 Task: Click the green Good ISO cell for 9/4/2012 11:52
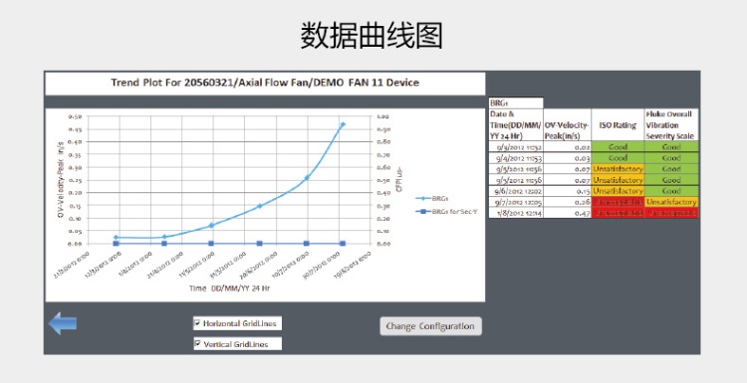(x=618, y=147)
